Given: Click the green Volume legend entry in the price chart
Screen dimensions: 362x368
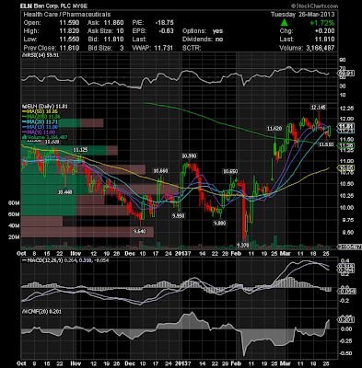Looking at the screenshot, I should pos(45,137).
